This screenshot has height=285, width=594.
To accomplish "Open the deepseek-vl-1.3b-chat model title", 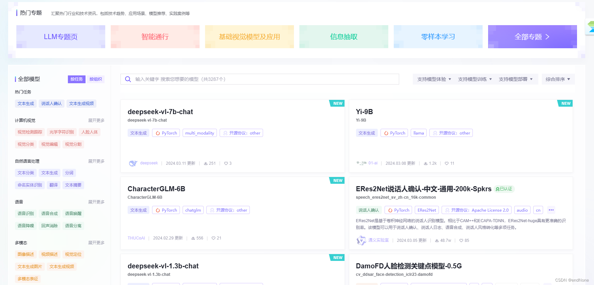I will pos(163,266).
